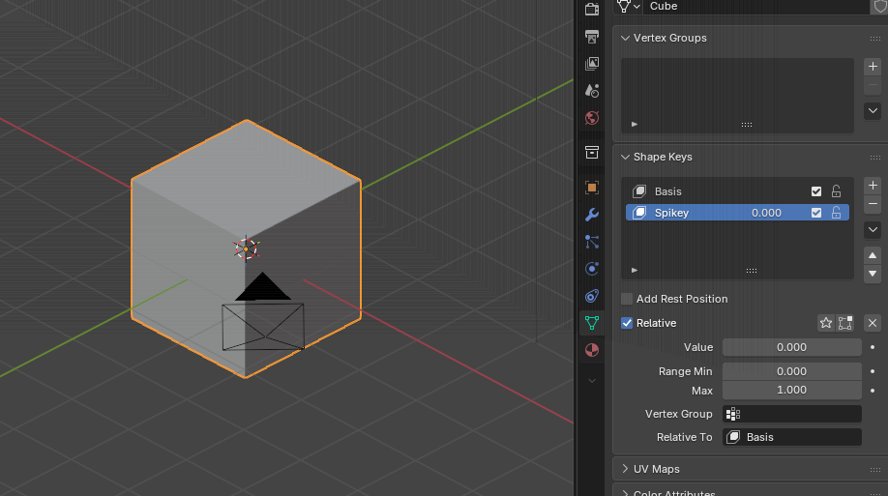Screen dimensions: 888x496
Task: Click the Vertex Group input field
Action: click(x=791, y=414)
